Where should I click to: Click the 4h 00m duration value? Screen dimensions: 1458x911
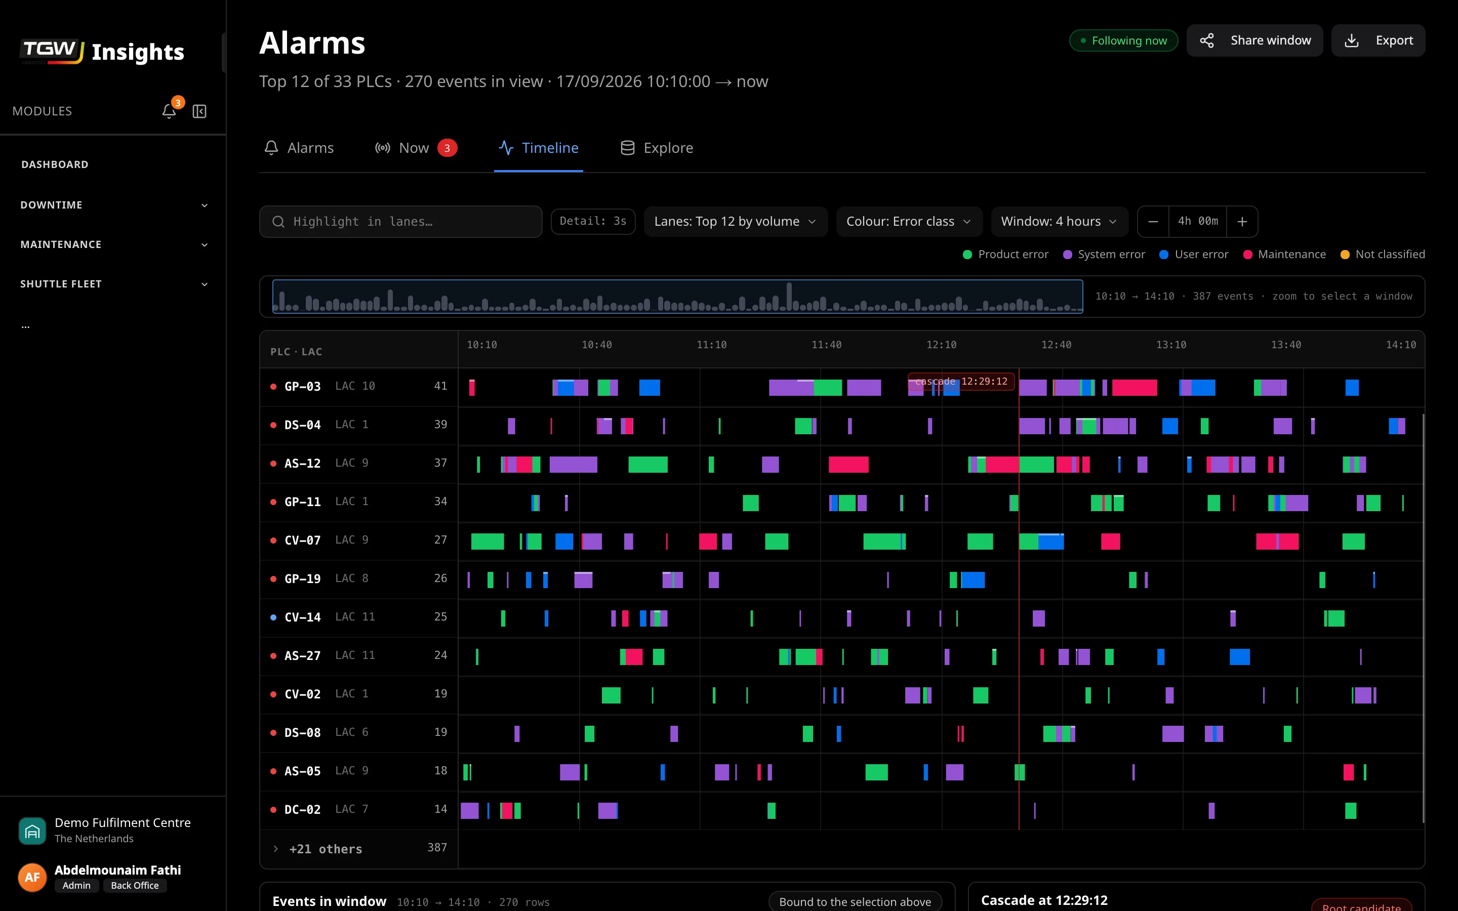(x=1198, y=222)
